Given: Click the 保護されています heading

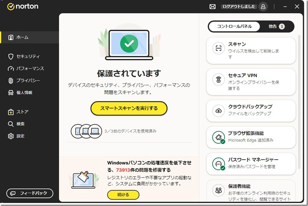Looking at the screenshot, I should (x=129, y=73).
